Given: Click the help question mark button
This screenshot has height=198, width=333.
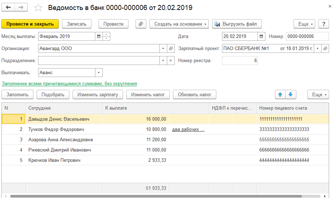Looking at the screenshot, I should point(323,24).
